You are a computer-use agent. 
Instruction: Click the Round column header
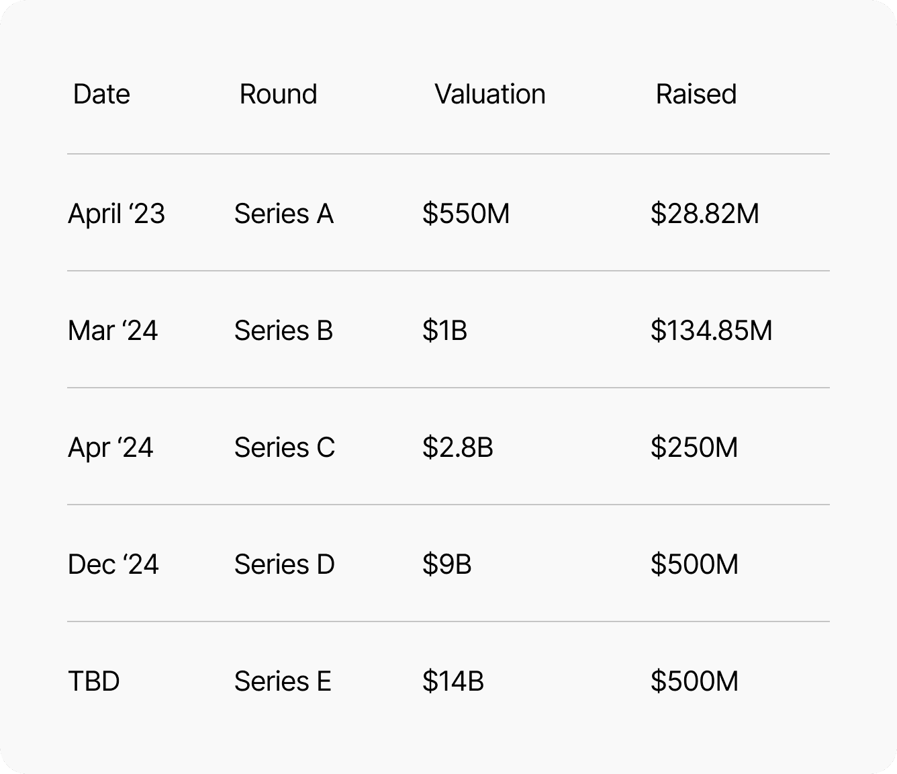[x=278, y=94]
